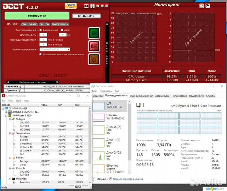Image resolution: width=227 pixels, height=191 pixels.
Task: Click the star icon above the monitoring side strip
Action: (107, 24)
